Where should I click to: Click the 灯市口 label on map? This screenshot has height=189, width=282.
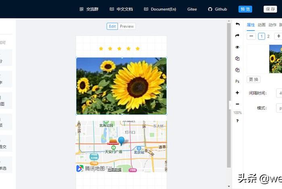click(130, 132)
